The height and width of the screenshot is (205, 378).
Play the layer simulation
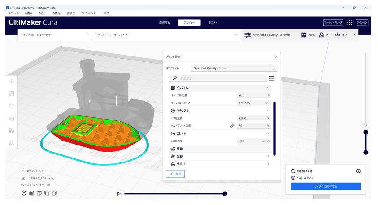pyautogui.click(x=119, y=193)
